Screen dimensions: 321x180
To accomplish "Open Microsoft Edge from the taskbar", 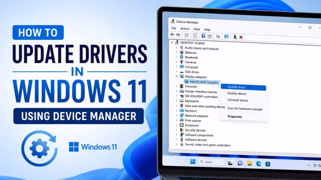I will [x=259, y=163].
